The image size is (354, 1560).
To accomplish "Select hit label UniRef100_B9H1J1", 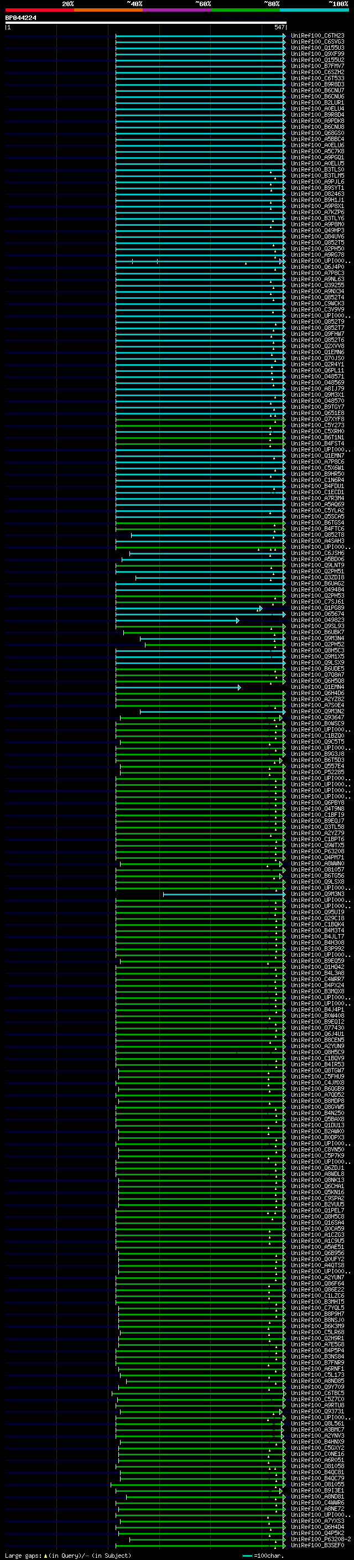I will 317,200.
